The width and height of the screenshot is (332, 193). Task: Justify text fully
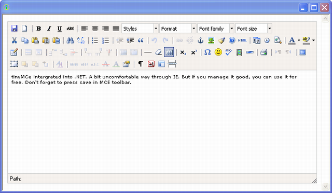[x=116, y=29]
